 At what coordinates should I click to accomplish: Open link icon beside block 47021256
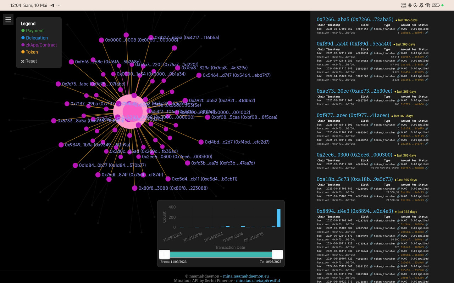point(371,29)
